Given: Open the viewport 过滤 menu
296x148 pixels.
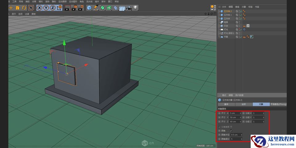Looking at the screenshot, I should click(x=27, y=14).
